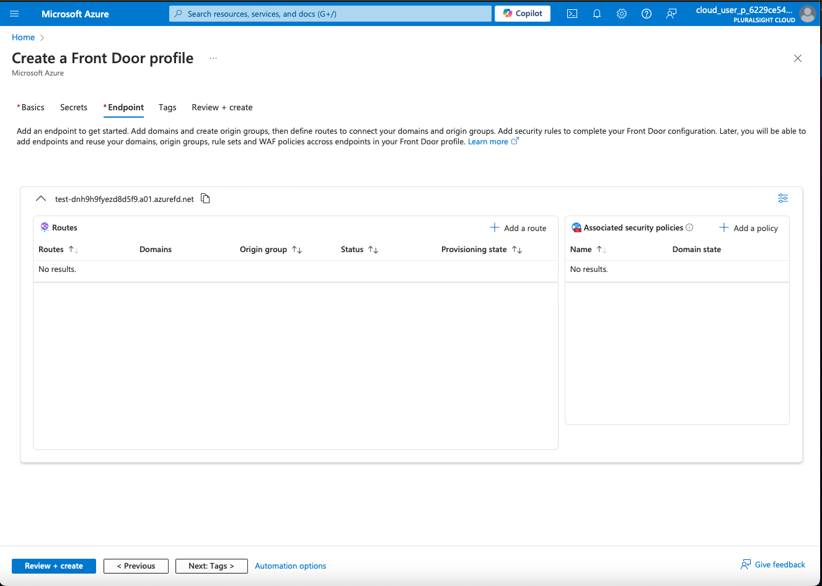Open the ellipsis menu next to page title

(213, 58)
